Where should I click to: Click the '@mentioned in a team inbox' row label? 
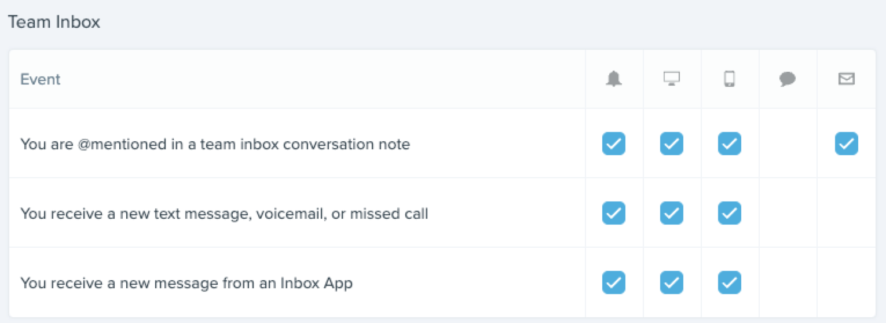[x=215, y=144]
